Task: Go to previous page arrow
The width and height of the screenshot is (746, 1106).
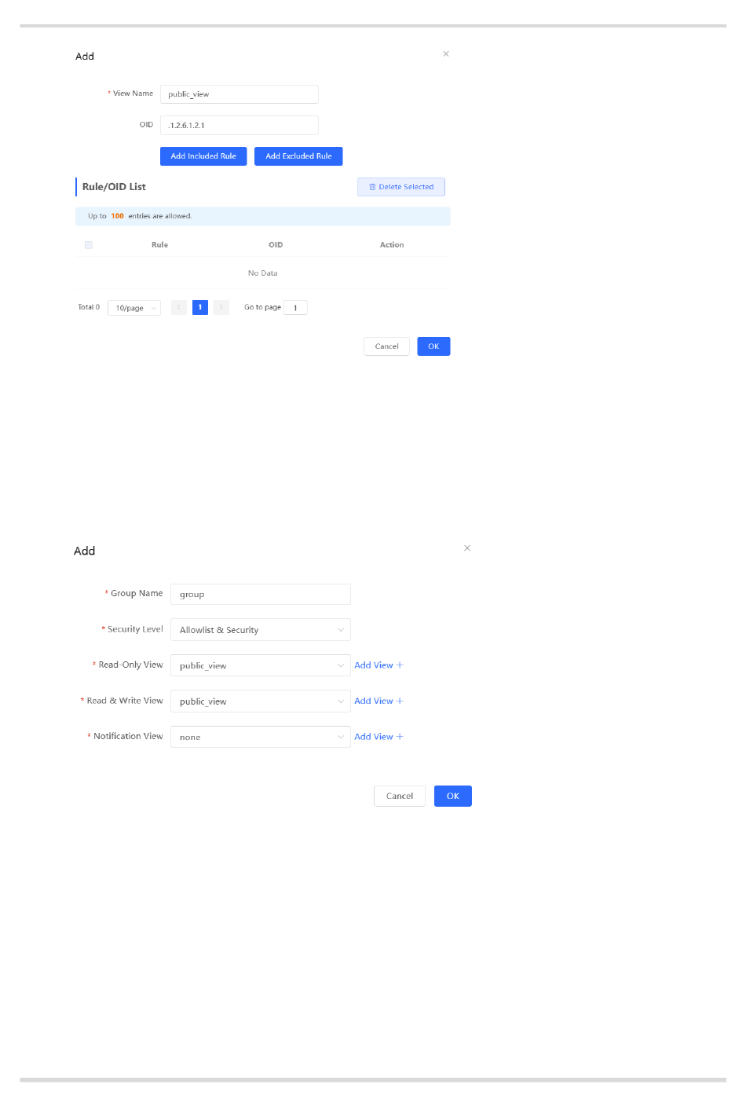Action: coord(179,308)
